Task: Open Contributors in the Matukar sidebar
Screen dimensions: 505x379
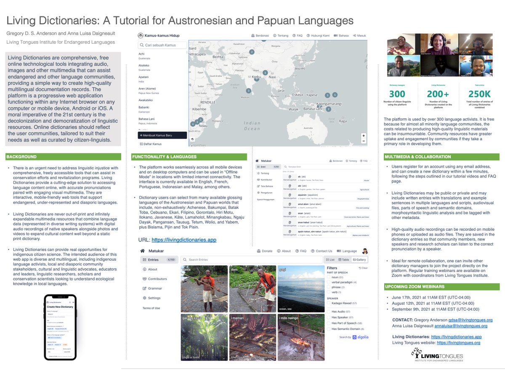Action: pos(154,279)
